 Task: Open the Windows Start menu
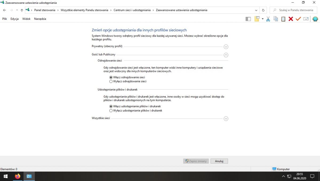point(6,176)
